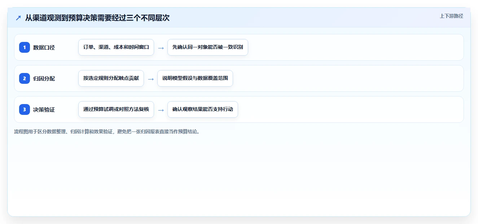Select the 数据口径 stage label
Viewport: 478px width, 224px height.
click(44, 47)
